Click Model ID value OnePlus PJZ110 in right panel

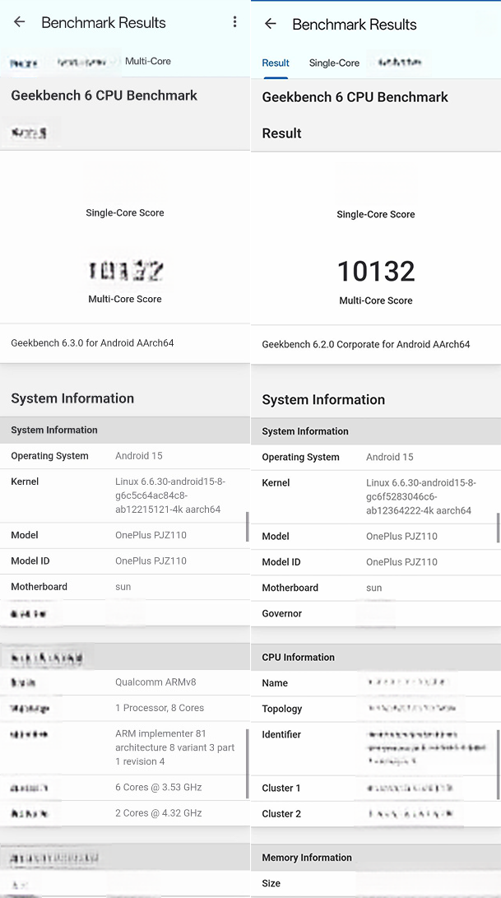pos(401,562)
